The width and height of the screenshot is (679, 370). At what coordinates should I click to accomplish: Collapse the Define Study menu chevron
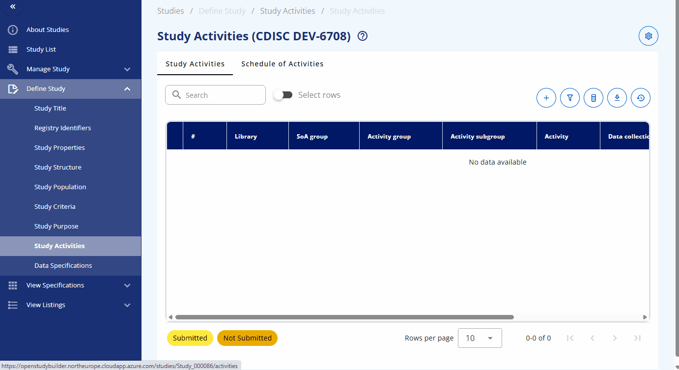(x=127, y=89)
